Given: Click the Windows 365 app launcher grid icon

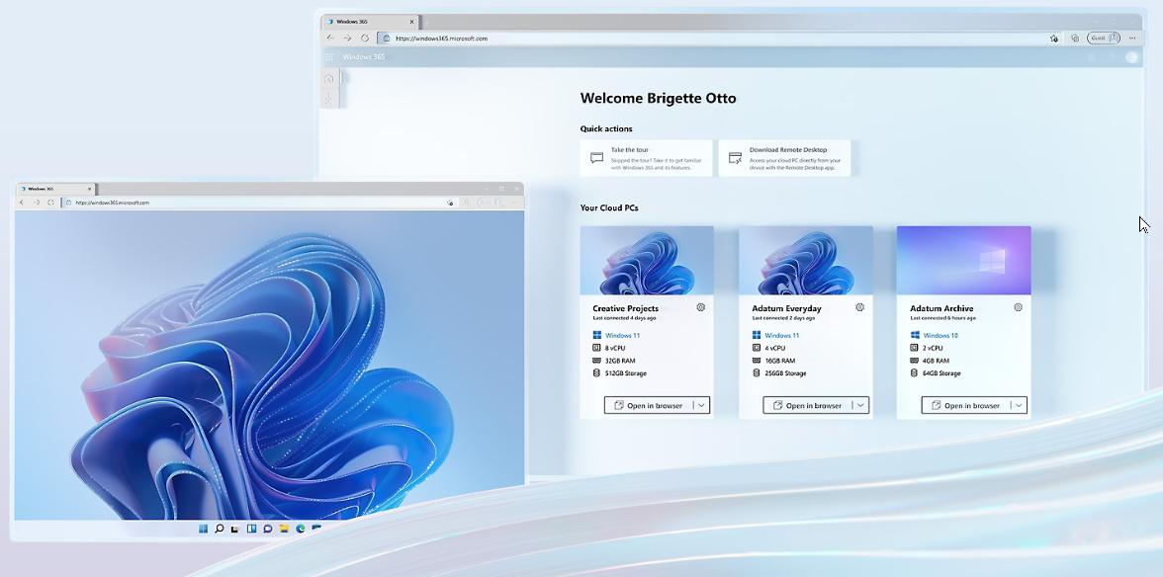Looking at the screenshot, I should point(329,57).
